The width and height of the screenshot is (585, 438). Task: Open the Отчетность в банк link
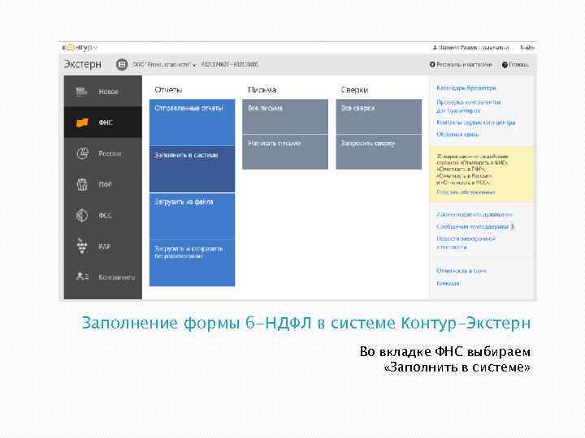point(461,271)
